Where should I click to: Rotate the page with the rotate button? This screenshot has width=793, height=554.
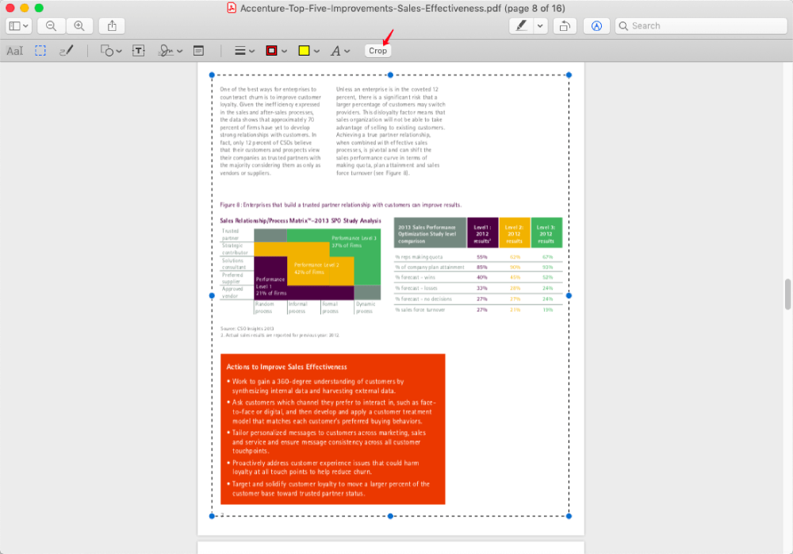(564, 25)
